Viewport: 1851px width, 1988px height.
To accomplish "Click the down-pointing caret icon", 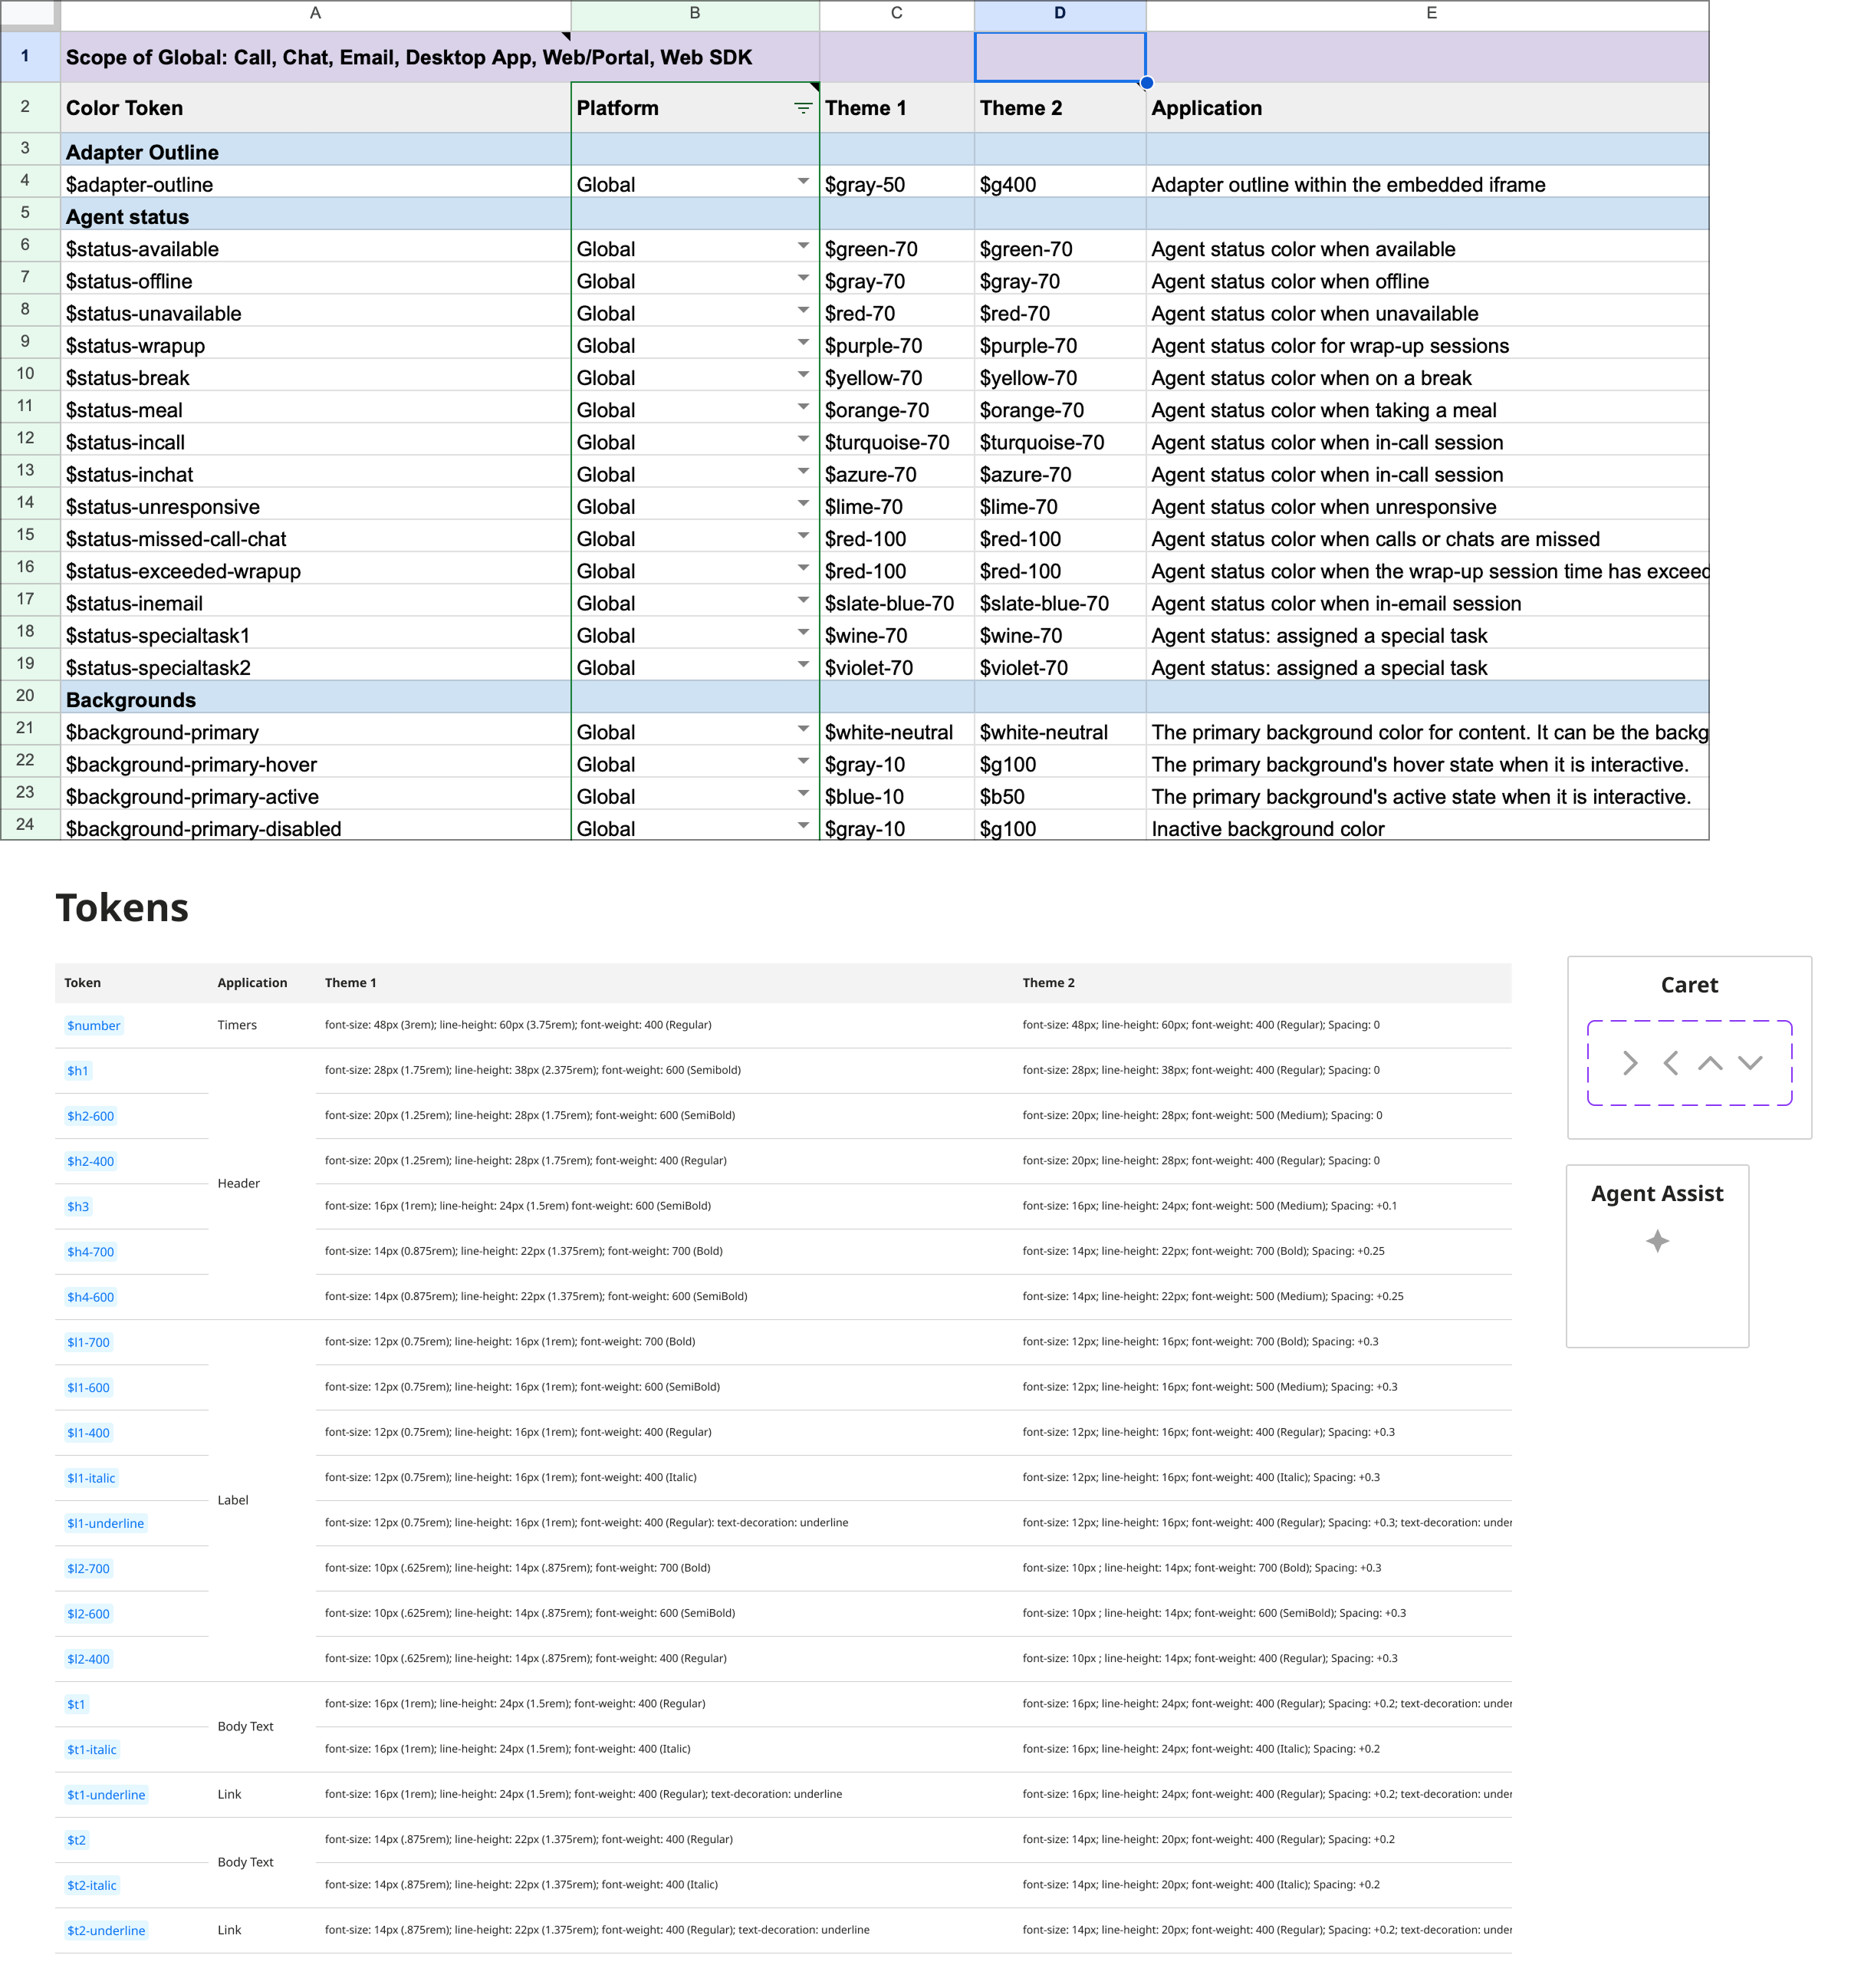I will point(1750,1062).
